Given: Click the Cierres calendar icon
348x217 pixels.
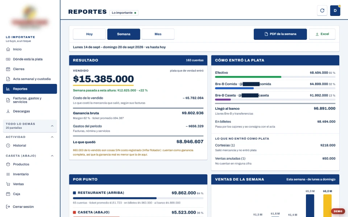Looking at the screenshot, I should (x=8, y=69).
